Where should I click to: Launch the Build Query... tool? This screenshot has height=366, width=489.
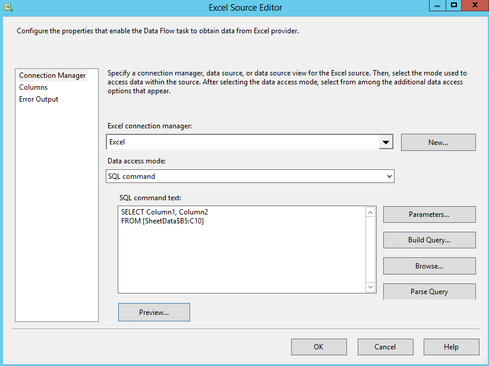(429, 240)
